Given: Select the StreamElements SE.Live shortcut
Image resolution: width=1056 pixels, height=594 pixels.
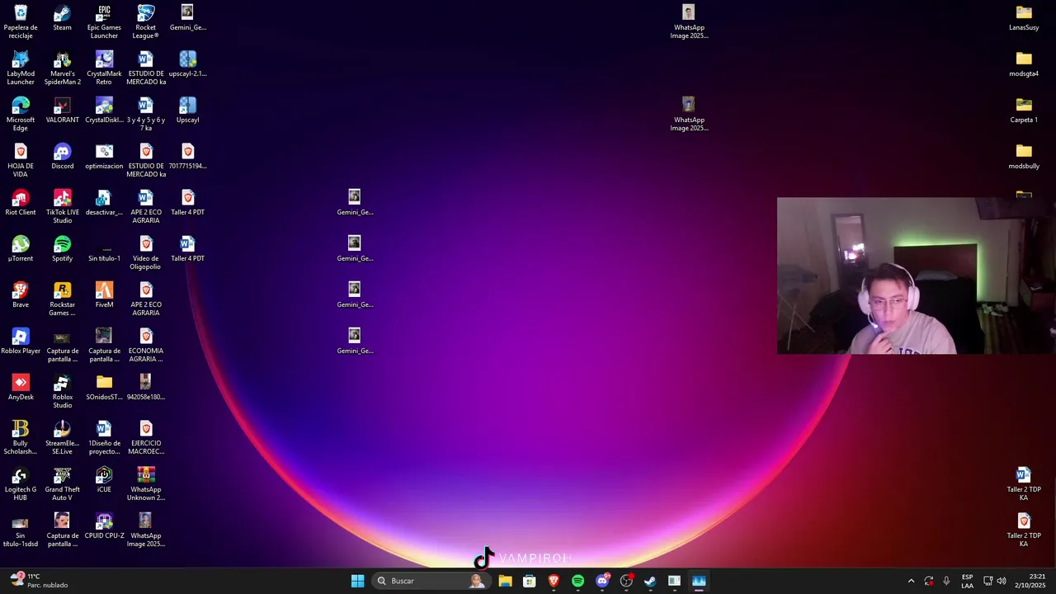Looking at the screenshot, I should [62, 438].
